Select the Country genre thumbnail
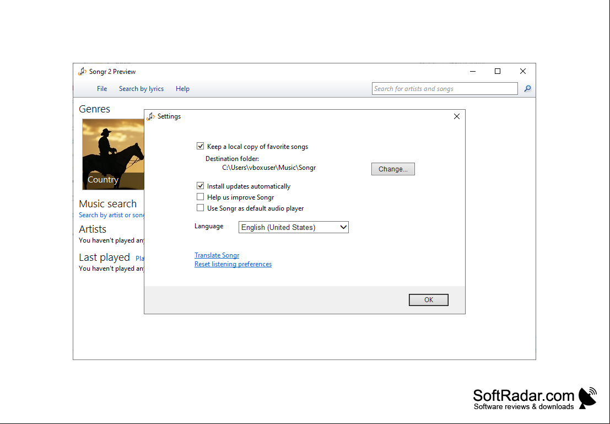This screenshot has width=610, height=424. point(113,154)
